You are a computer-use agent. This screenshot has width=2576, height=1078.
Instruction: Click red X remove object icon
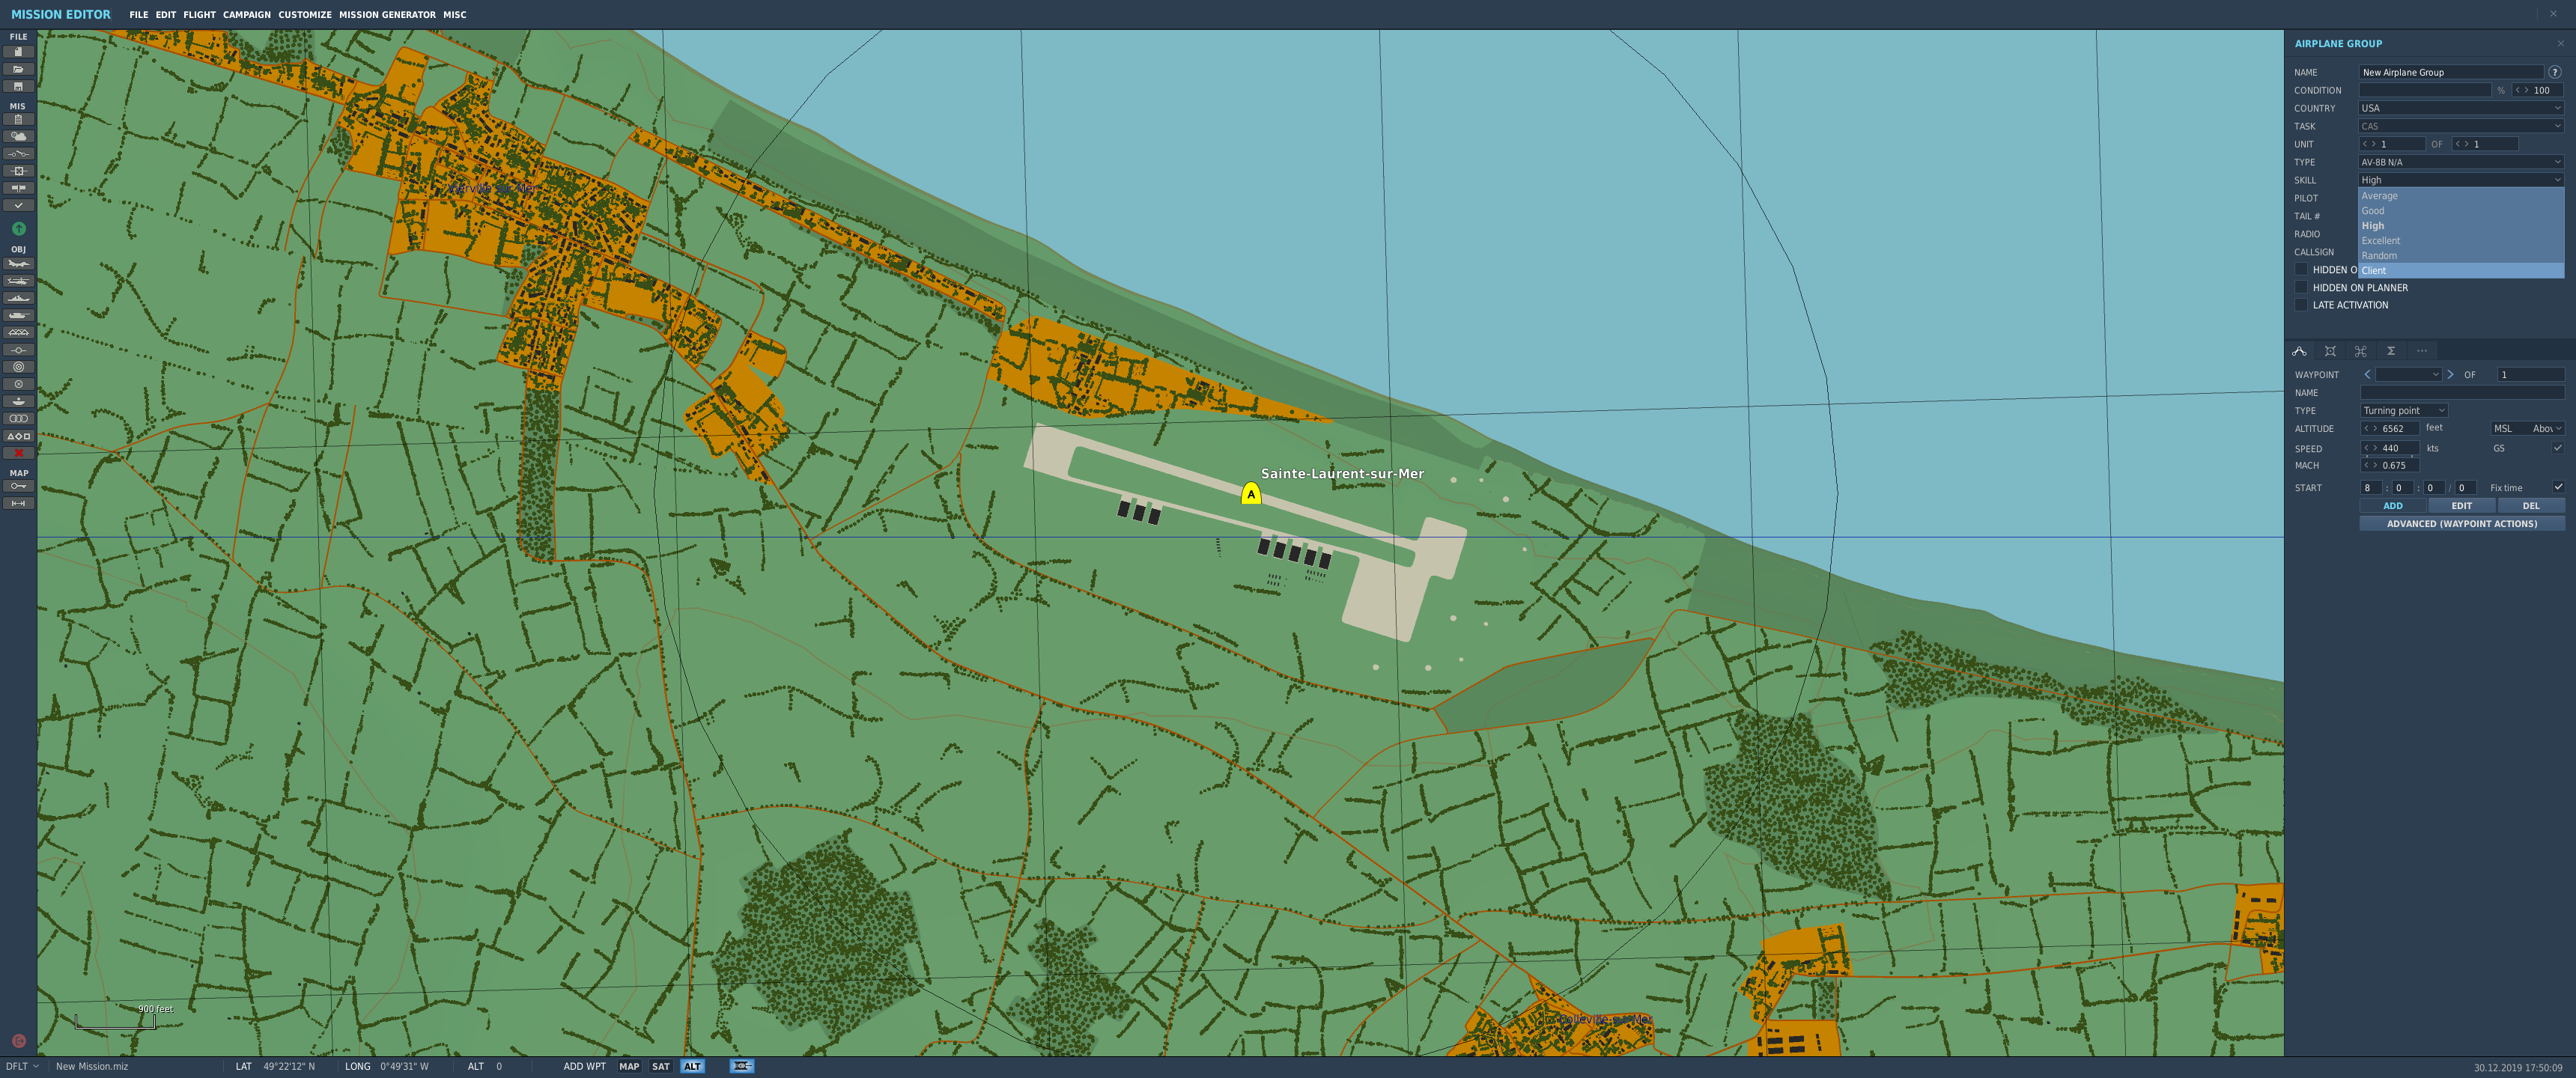tap(18, 453)
